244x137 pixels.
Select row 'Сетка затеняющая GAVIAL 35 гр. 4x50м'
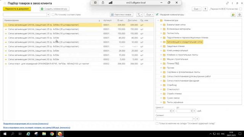(x=79, y=29)
